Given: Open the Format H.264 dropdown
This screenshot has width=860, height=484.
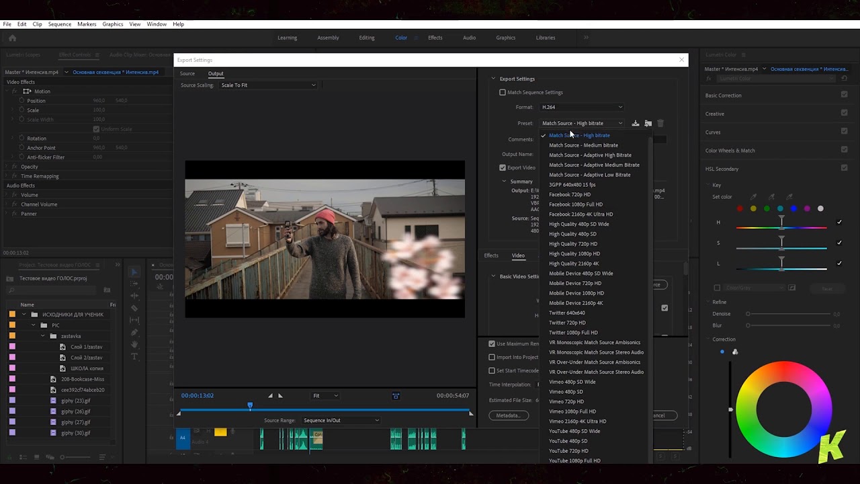Looking at the screenshot, I should [582, 107].
